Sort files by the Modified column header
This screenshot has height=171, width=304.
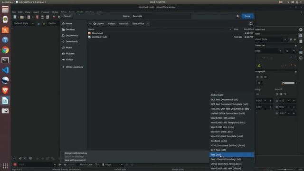(x=248, y=29)
